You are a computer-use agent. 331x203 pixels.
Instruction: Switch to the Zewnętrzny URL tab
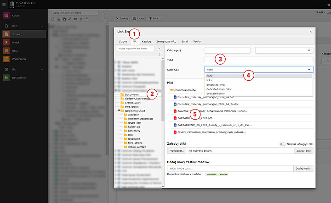coord(166,42)
